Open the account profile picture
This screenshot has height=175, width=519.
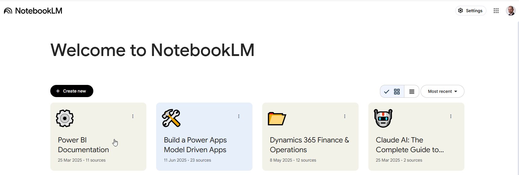(x=511, y=11)
